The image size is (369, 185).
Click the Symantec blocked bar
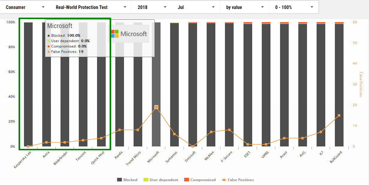tap(175, 85)
